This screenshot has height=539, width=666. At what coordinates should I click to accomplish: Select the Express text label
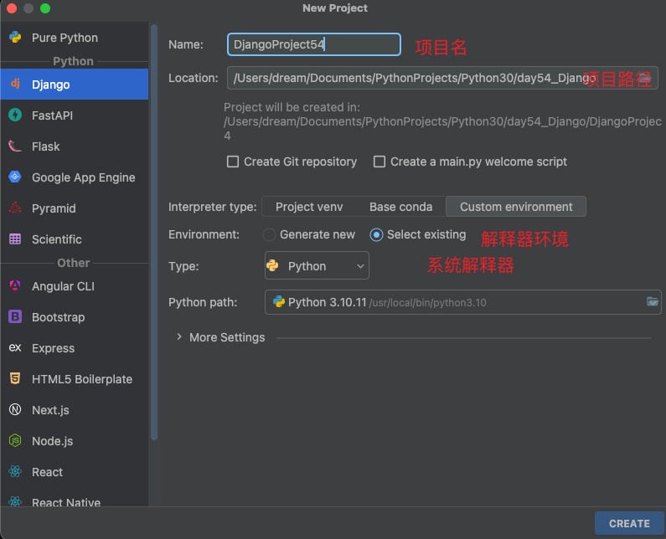[54, 348]
